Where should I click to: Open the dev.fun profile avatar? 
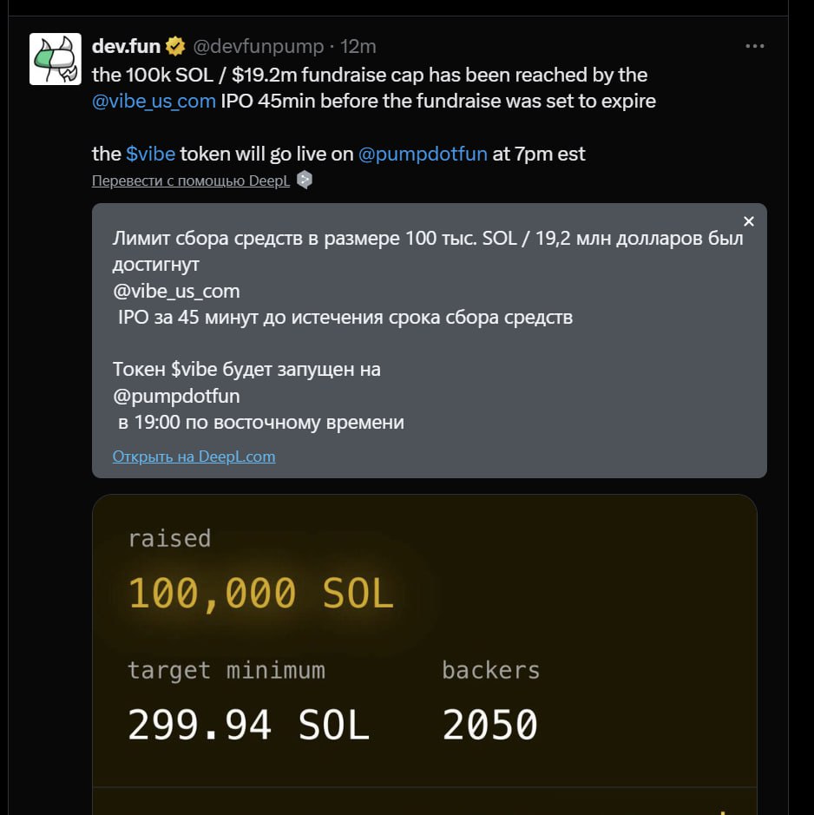click(x=56, y=59)
